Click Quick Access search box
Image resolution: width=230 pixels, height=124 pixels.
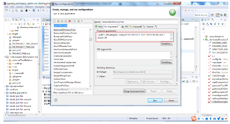(201, 15)
